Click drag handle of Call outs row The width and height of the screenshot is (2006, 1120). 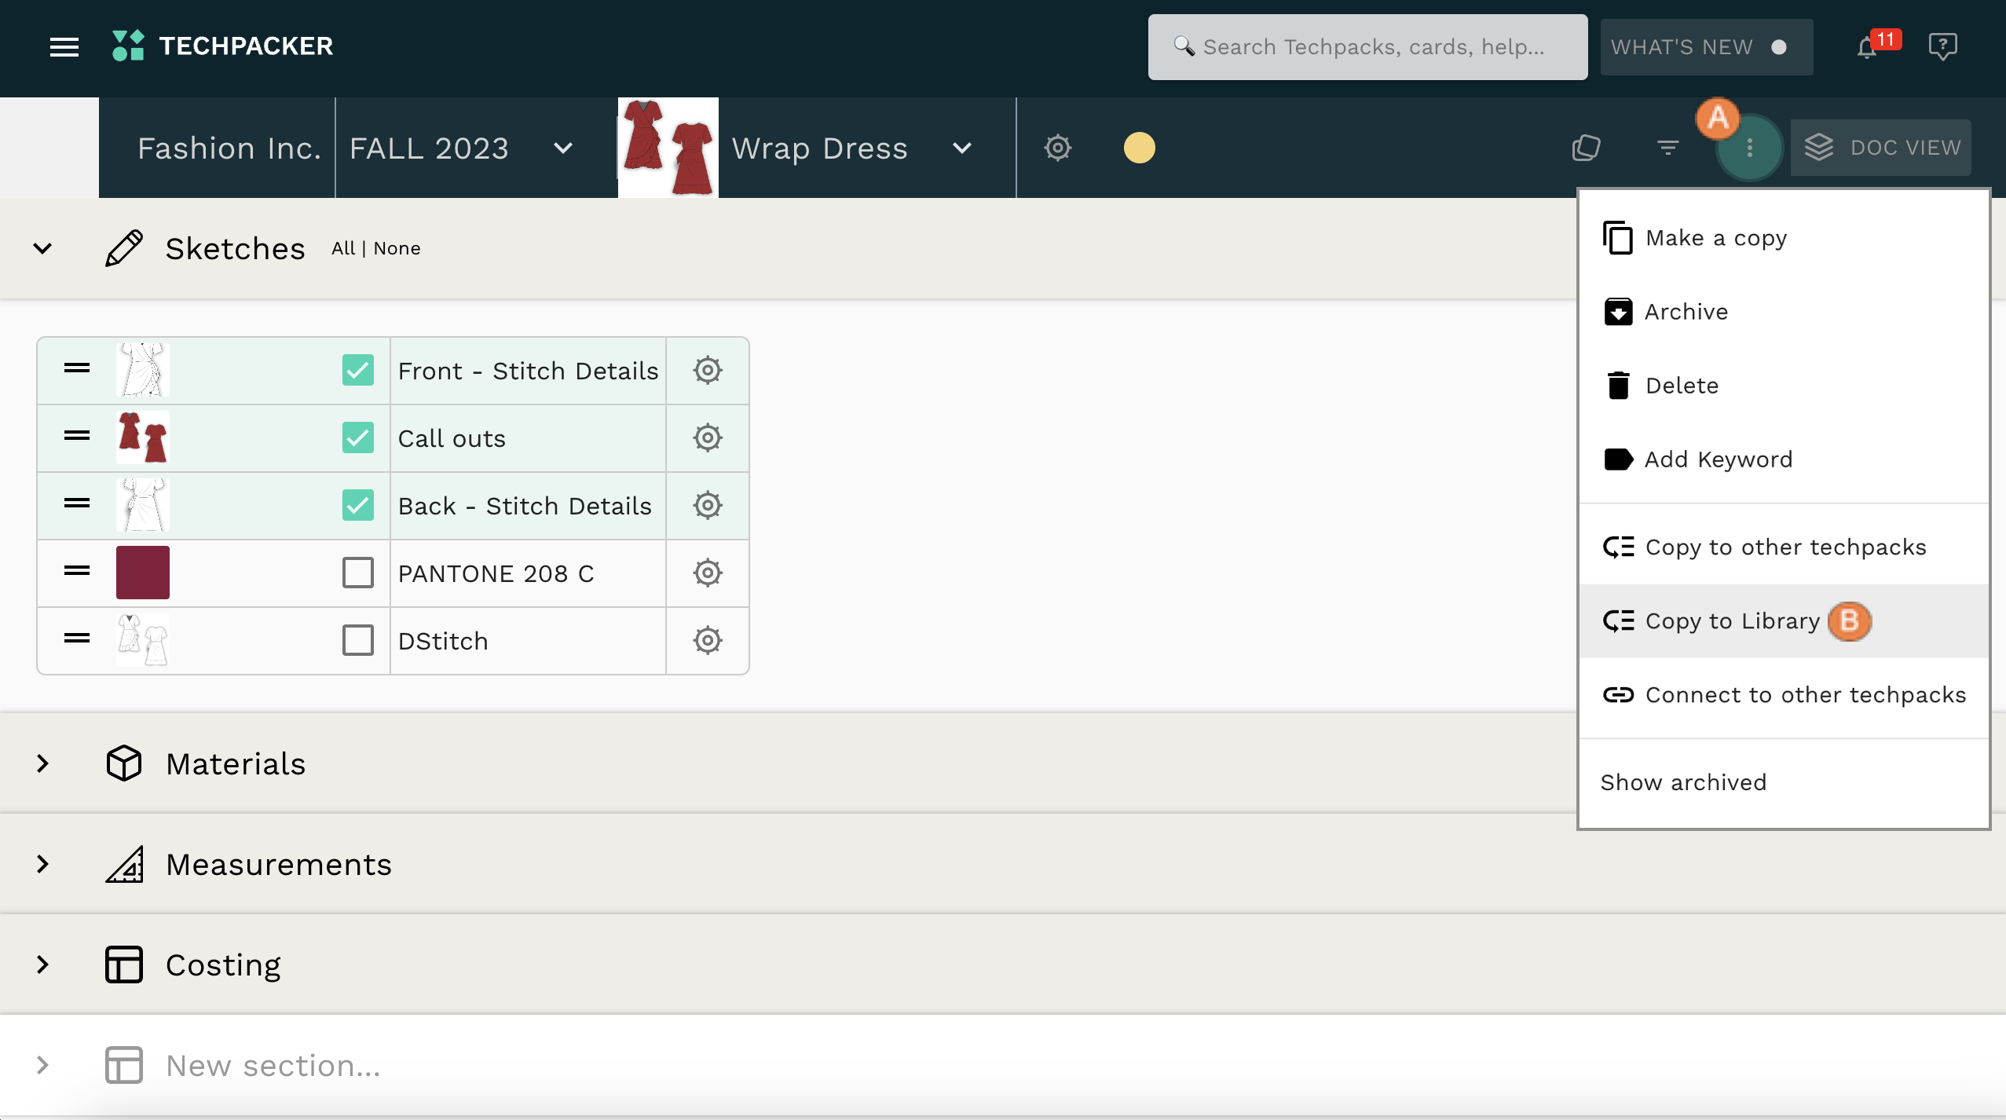click(77, 436)
